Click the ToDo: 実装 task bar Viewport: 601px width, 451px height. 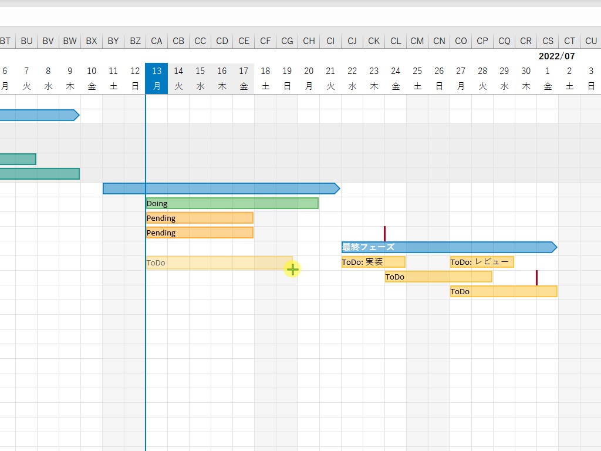pyautogui.click(x=373, y=262)
